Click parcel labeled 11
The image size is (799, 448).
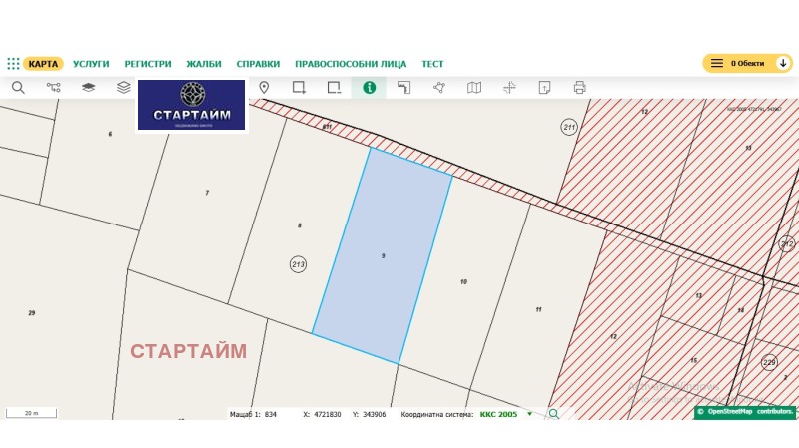click(x=538, y=309)
